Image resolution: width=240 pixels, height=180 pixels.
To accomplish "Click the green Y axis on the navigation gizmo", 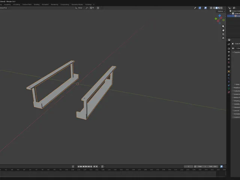I will click(216, 19).
